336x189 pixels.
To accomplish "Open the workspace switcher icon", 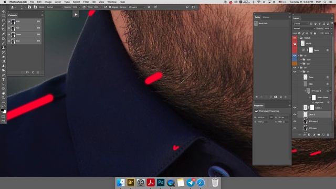I will click(x=193, y=7).
